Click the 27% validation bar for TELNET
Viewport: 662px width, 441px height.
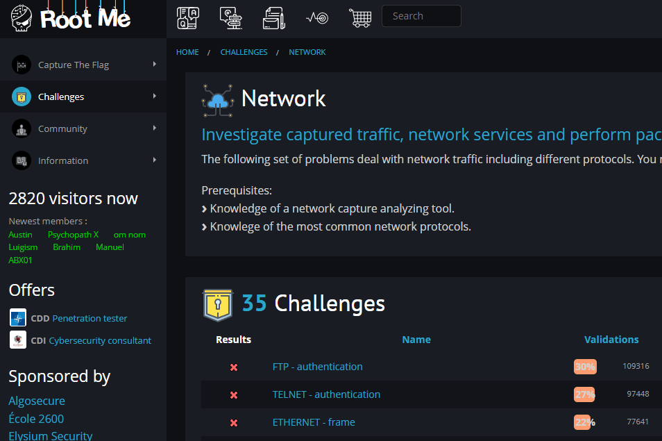(x=584, y=394)
